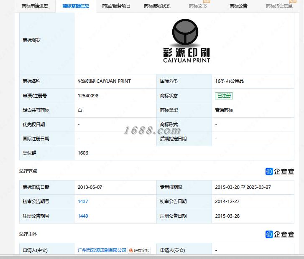Click the 商标图案 row label
The image size is (304, 259).
coord(32,40)
